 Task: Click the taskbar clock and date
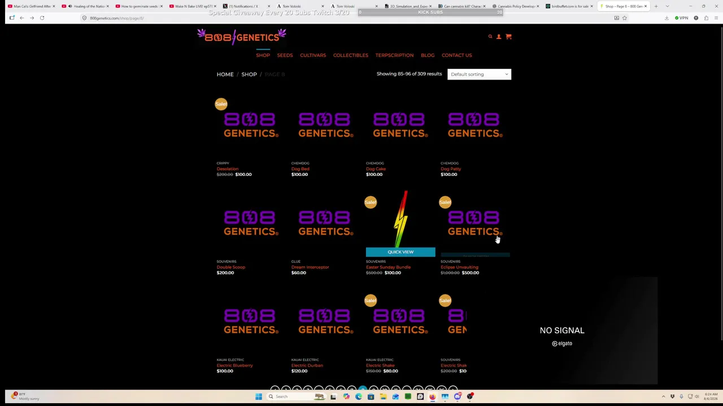[710, 396]
